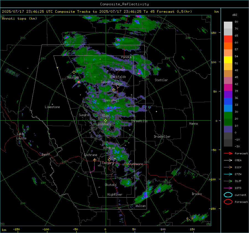Click the Innisfail city label

[111, 100]
